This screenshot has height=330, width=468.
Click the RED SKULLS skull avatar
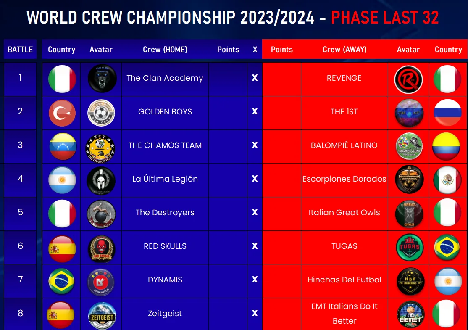click(102, 249)
